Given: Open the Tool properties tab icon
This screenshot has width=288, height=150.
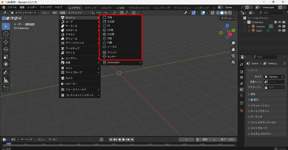Looking at the screenshot, I should 241,65.
